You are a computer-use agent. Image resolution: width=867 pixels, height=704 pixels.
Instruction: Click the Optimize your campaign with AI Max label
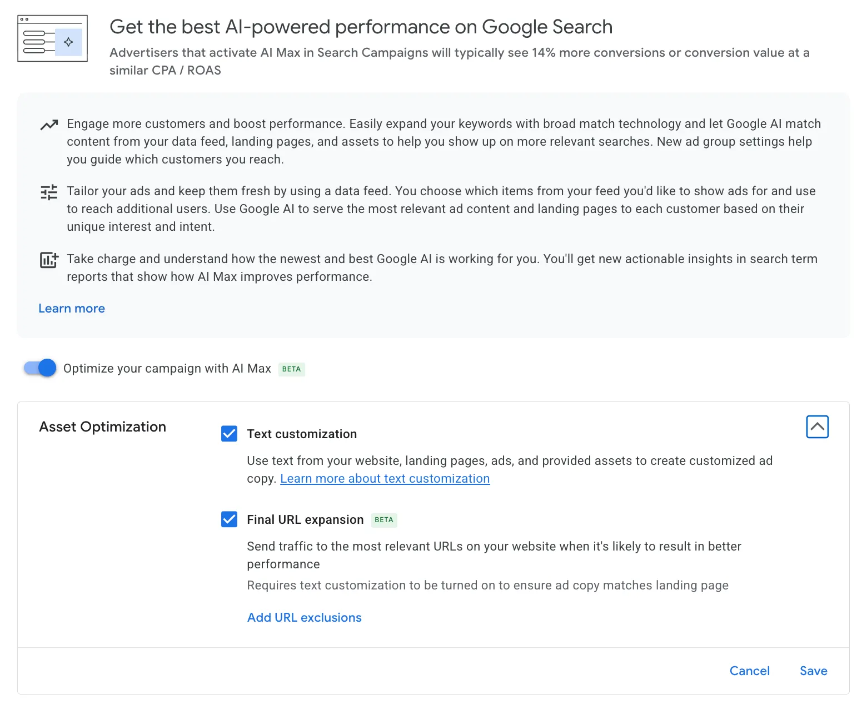click(167, 369)
